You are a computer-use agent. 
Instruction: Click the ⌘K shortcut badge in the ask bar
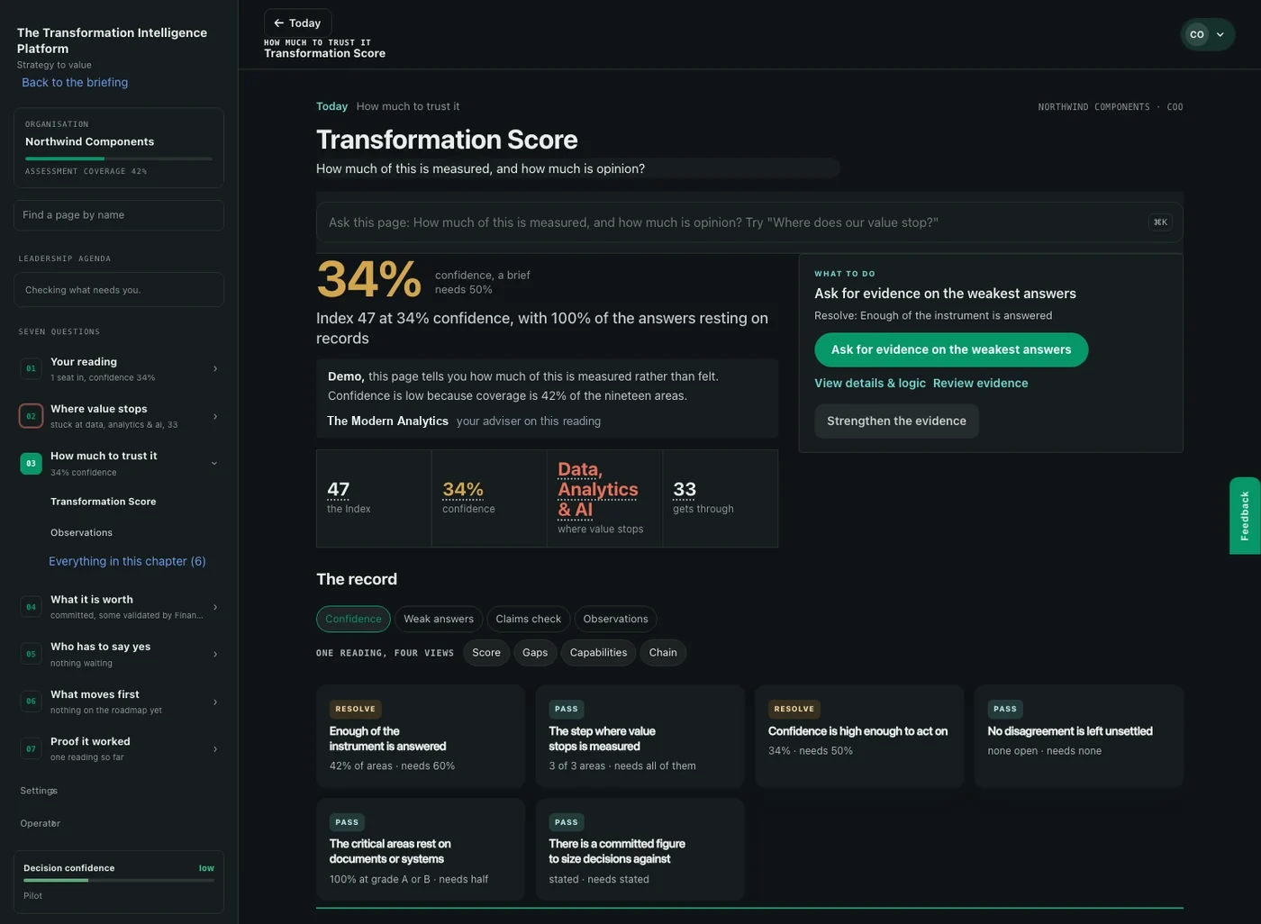click(1160, 222)
